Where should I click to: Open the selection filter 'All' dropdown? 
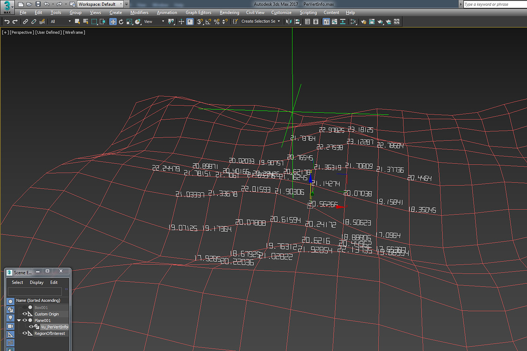[60, 21]
